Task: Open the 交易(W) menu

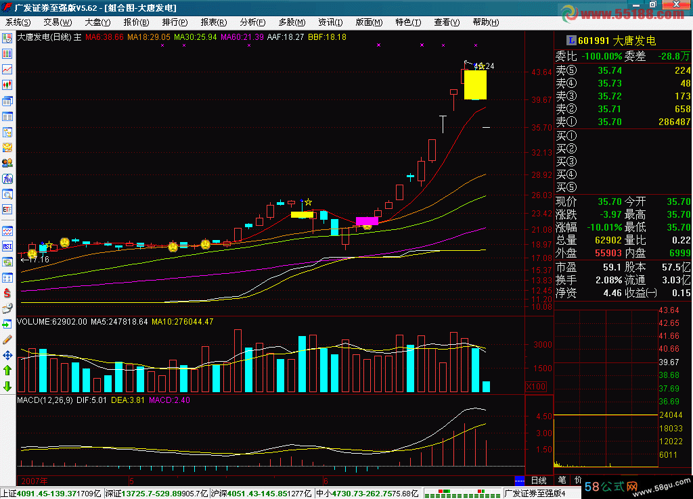Action: click(58, 22)
